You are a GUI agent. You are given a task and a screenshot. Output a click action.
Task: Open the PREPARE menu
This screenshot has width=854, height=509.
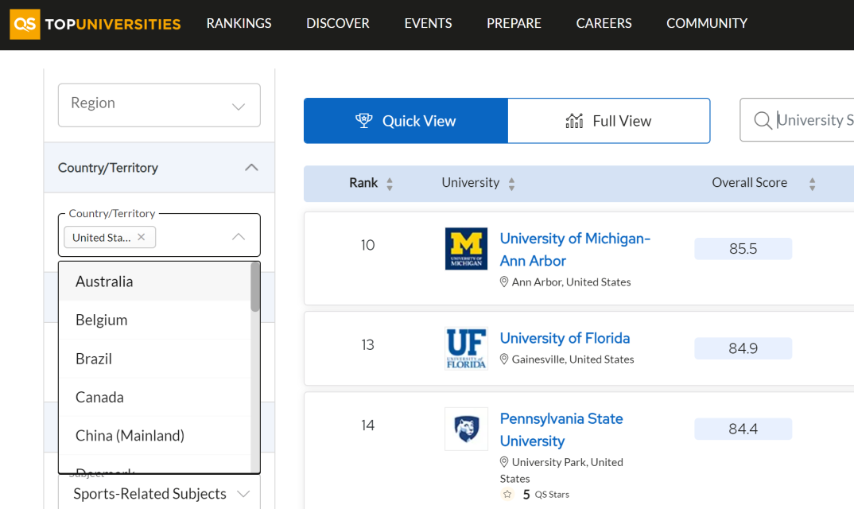[514, 23]
